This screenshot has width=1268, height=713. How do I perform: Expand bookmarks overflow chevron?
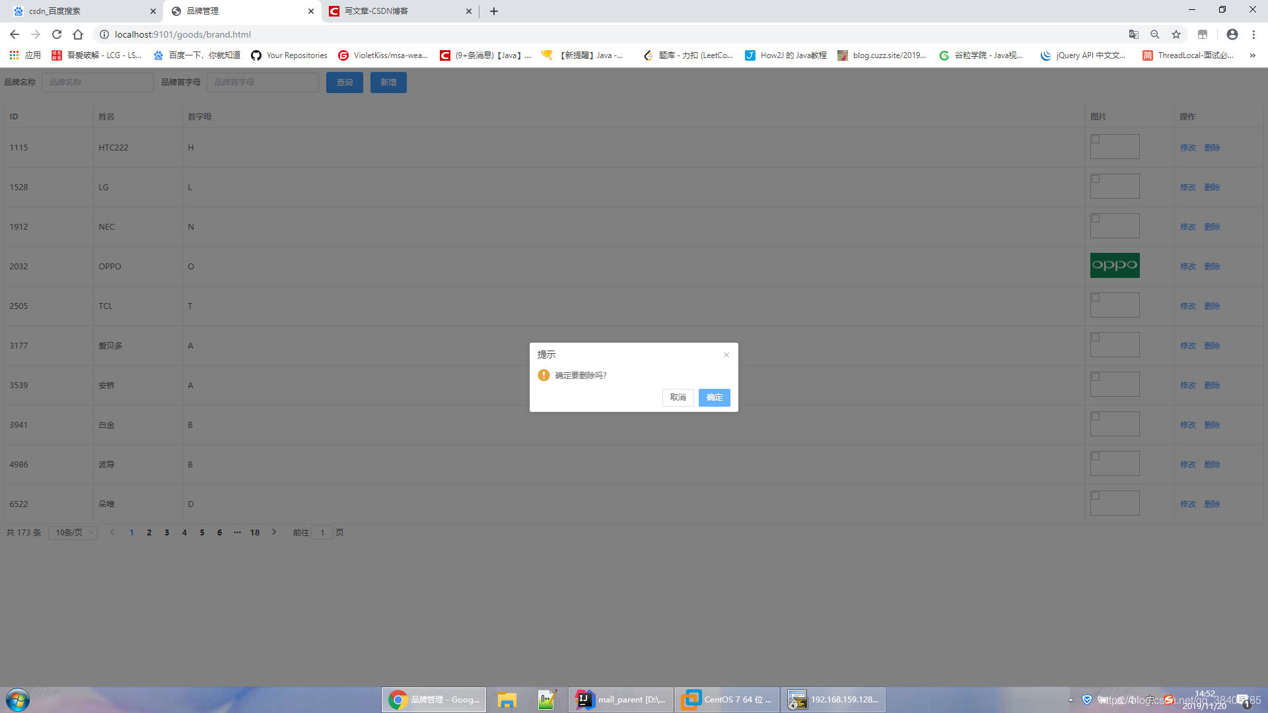coord(1253,55)
